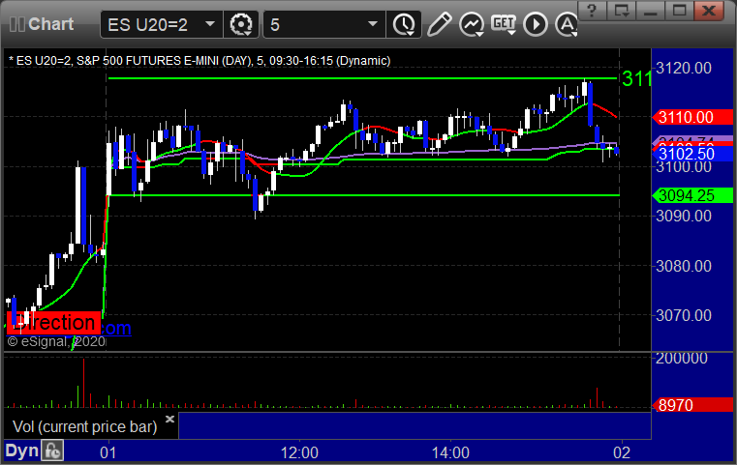This screenshot has height=465, width=737.
Task: Click the bar replay play button
Action: [x=536, y=24]
